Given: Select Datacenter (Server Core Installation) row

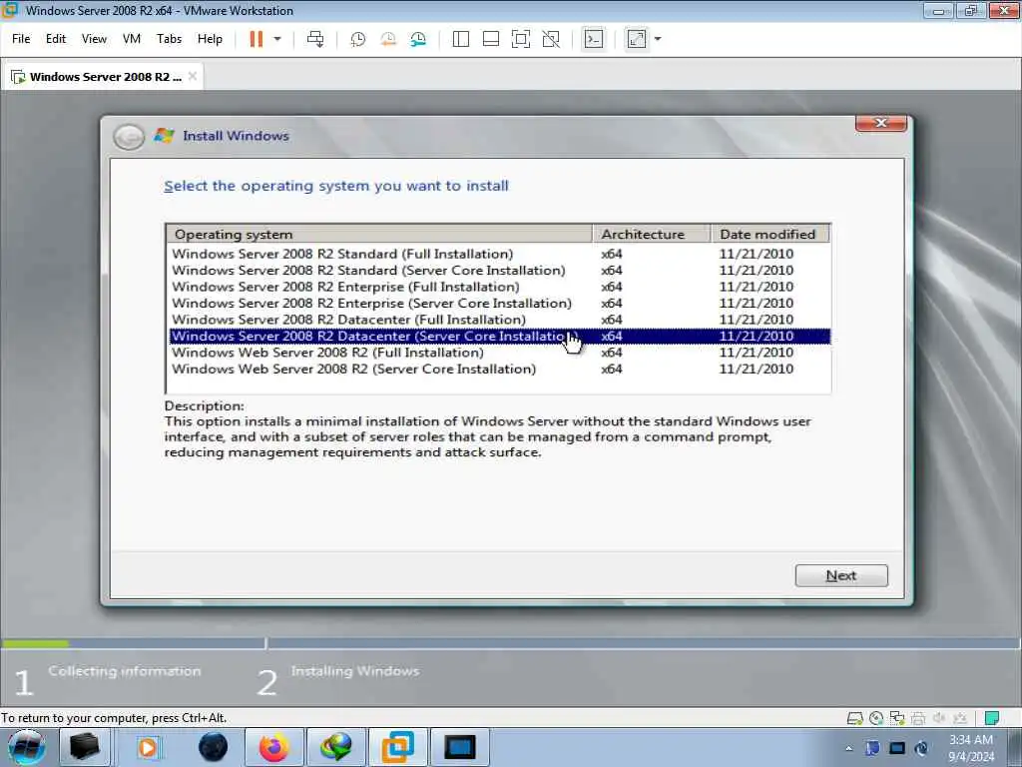Looking at the screenshot, I should click(x=500, y=336).
